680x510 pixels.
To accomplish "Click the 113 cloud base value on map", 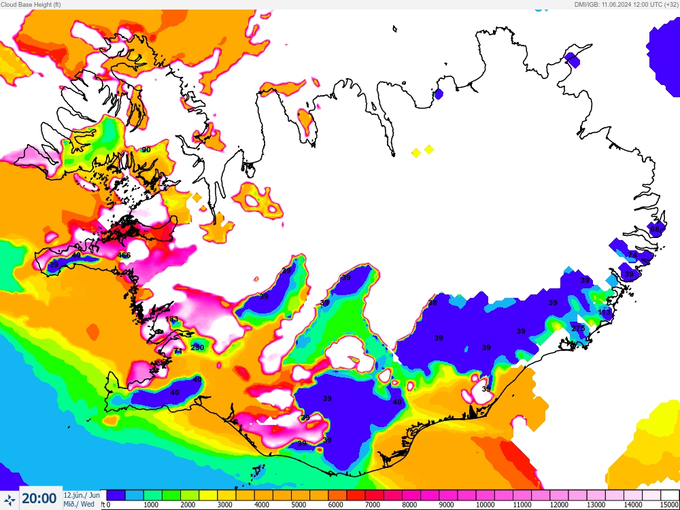I will tap(604, 312).
